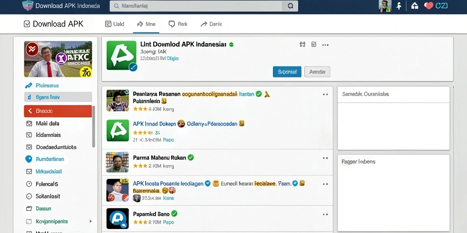The width and height of the screenshot is (467, 233).
Task: Open the user avatar in top bar
Action: [385, 5]
